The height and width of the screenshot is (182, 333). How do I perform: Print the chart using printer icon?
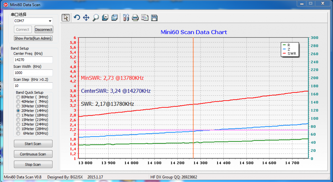[135, 18]
